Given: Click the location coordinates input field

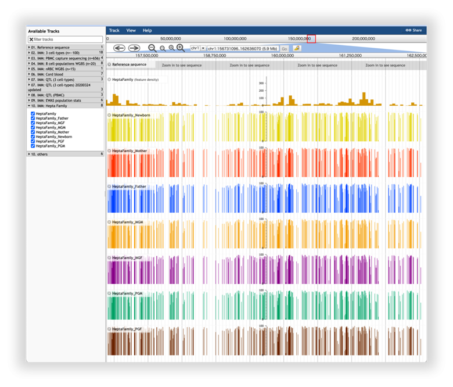Looking at the screenshot, I should [x=243, y=49].
